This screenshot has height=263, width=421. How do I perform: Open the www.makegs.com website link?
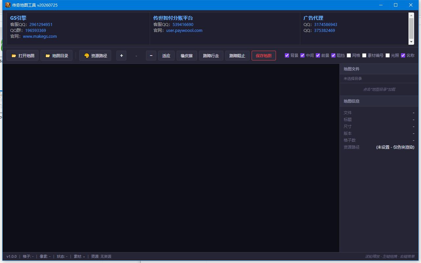[x=40, y=36]
